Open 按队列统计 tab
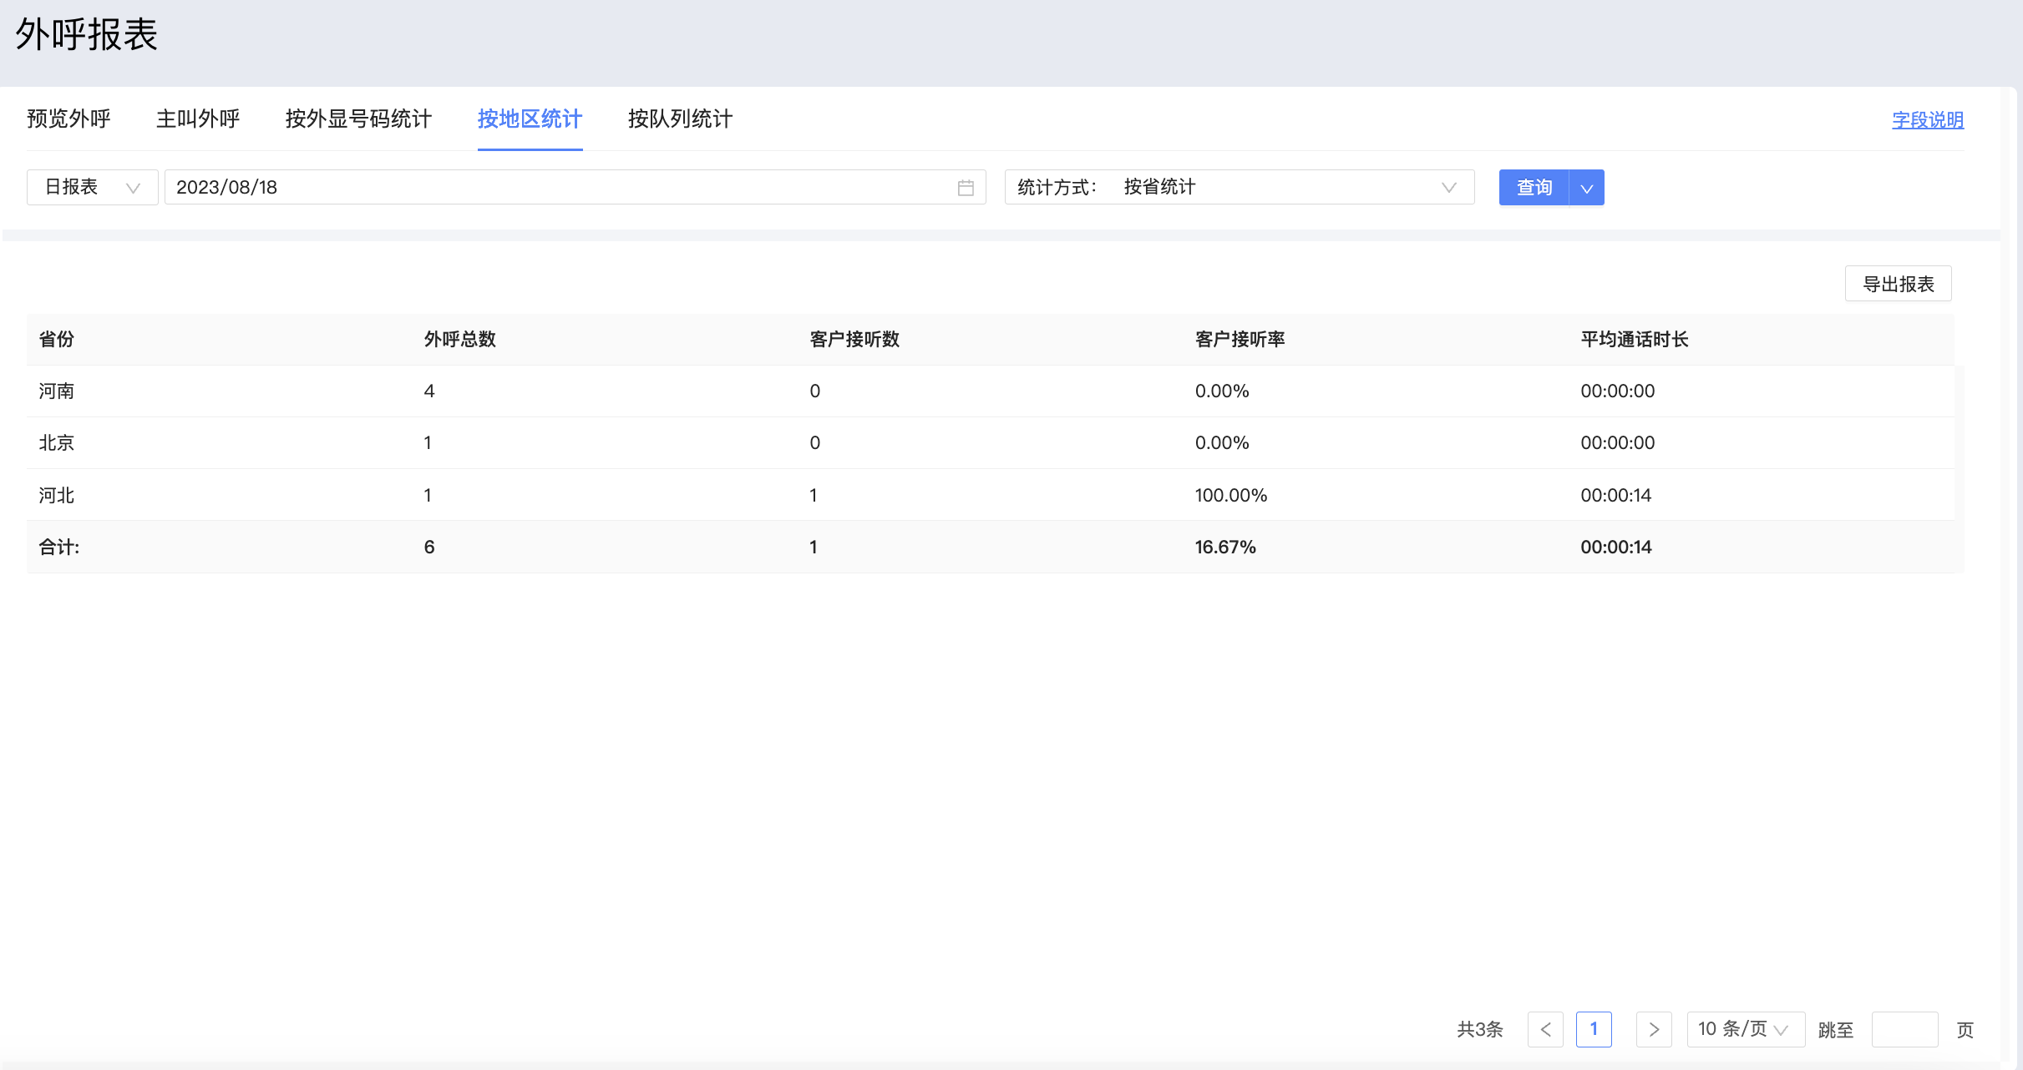2023x1070 pixels. (680, 119)
